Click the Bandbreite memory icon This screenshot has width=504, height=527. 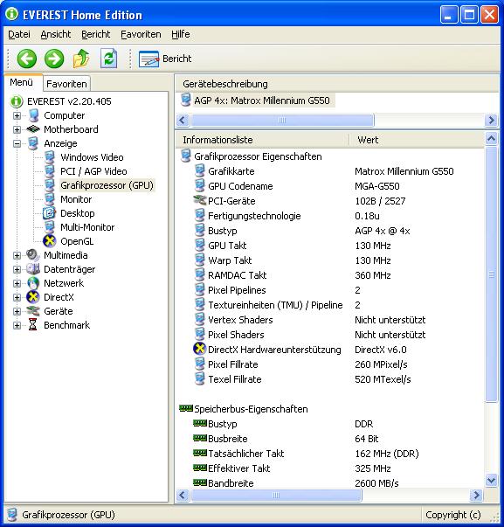point(199,482)
